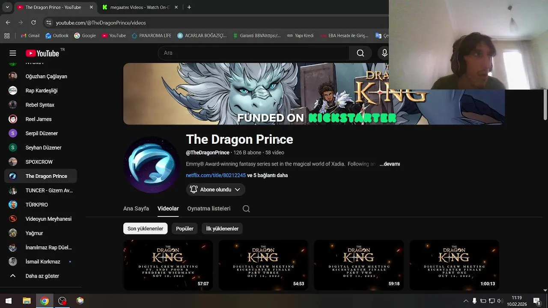
Task: Select Son yüklenenler filter chip
Action: tap(145, 228)
